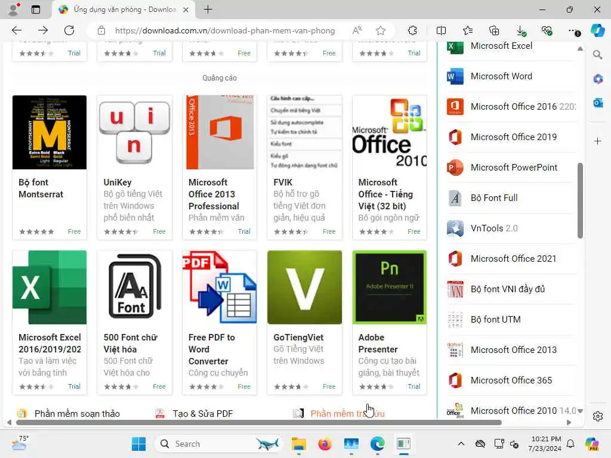611x458 pixels.
Task: Click the address bar URL
Action: point(225,30)
